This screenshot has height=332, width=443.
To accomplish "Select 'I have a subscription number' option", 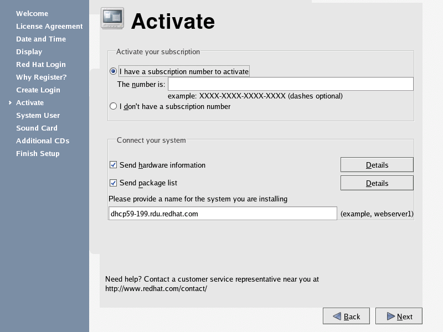I will 114,71.
